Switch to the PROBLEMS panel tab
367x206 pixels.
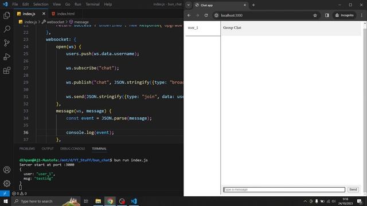[x=27, y=149]
